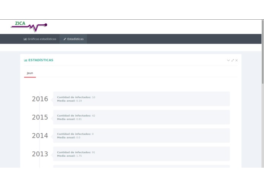Click the 2014 year label
This screenshot has height=187, width=264.
click(40, 136)
